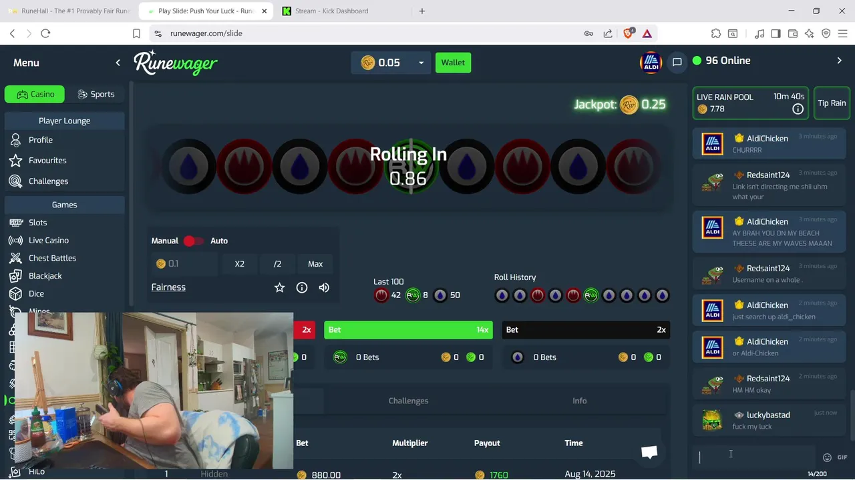This screenshot has height=480, width=855.
Task: Click the Tip Rain button
Action: point(832,103)
